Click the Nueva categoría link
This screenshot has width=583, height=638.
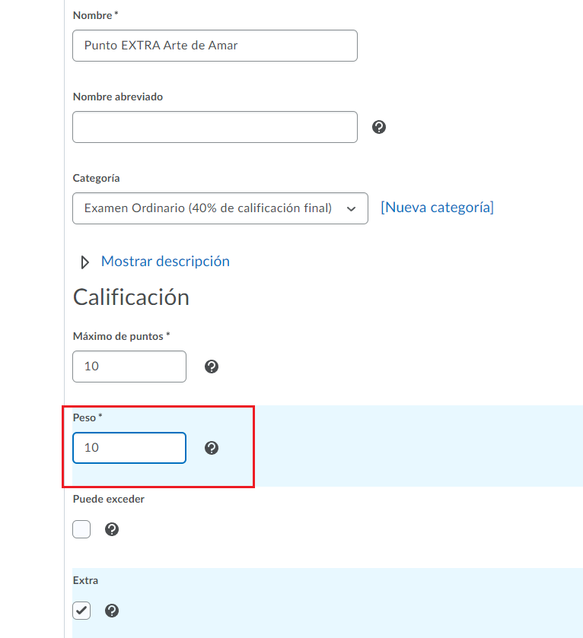437,208
